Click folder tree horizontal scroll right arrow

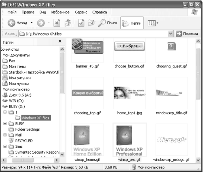[x=57, y=160]
